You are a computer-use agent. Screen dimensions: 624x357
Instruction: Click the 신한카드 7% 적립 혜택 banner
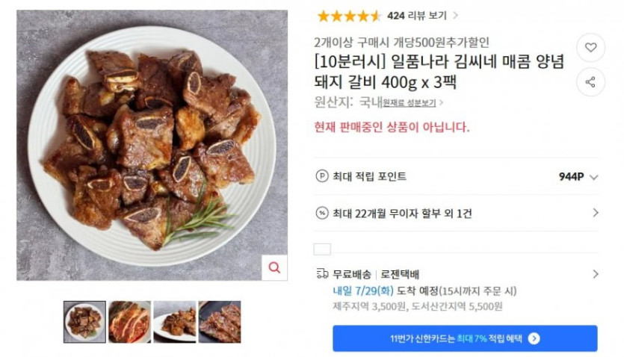(464, 338)
